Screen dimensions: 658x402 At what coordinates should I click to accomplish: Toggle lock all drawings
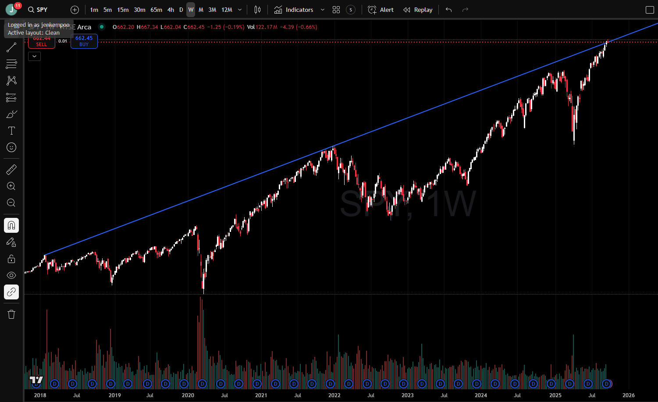pyautogui.click(x=11, y=259)
